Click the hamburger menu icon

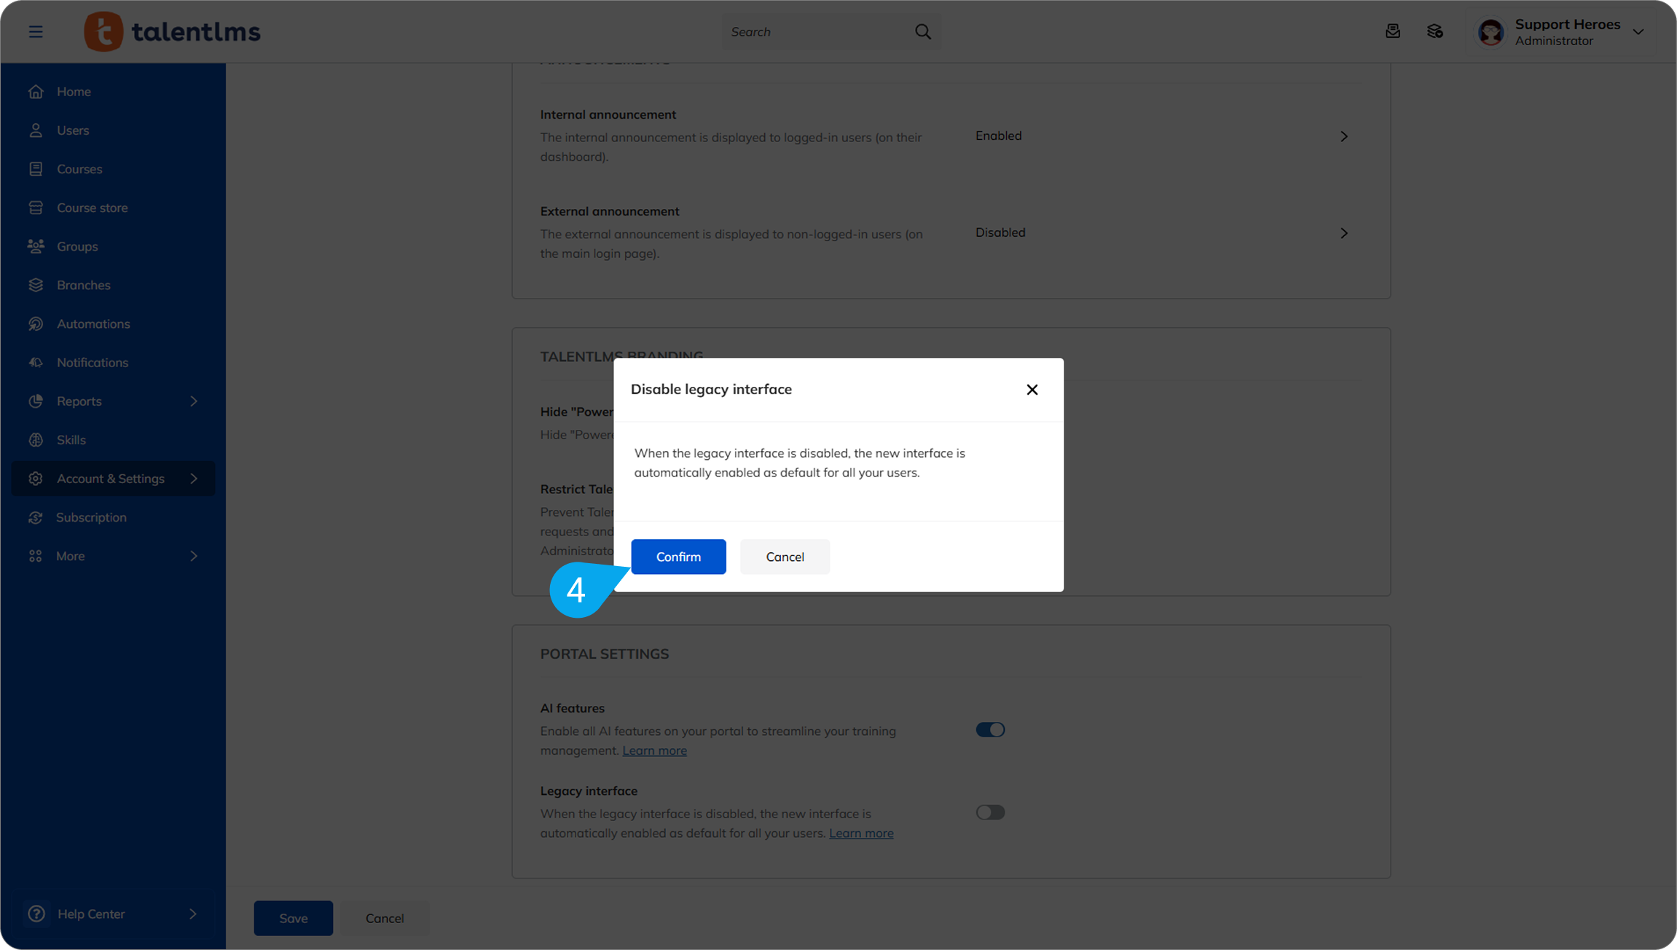click(x=36, y=31)
